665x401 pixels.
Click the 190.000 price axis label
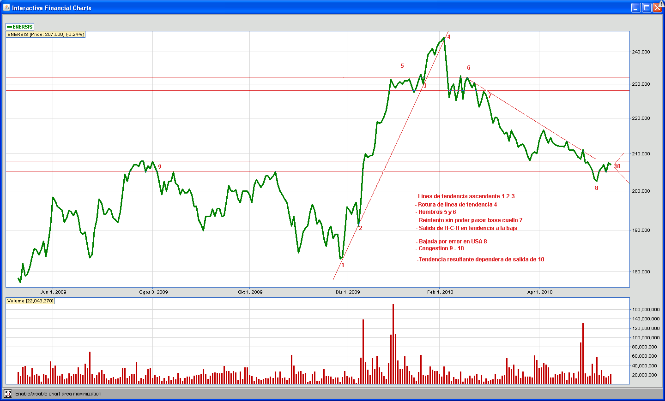click(x=641, y=230)
